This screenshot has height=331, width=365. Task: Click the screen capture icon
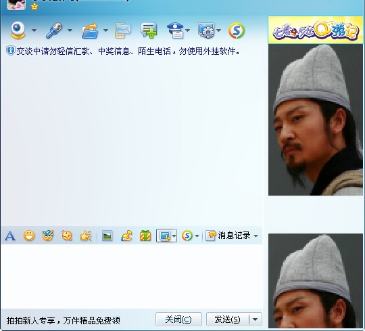164,236
